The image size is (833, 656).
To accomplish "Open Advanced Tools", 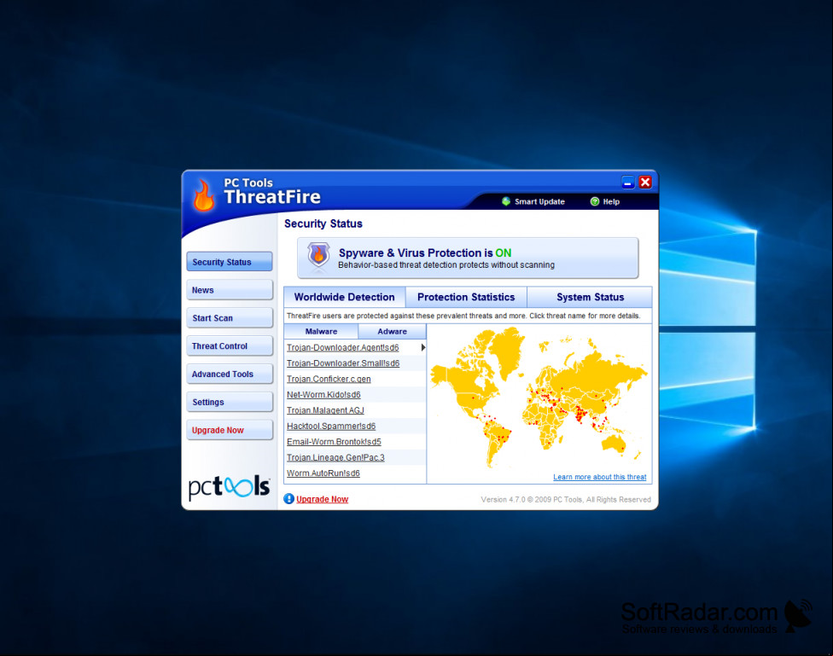I will (x=230, y=374).
